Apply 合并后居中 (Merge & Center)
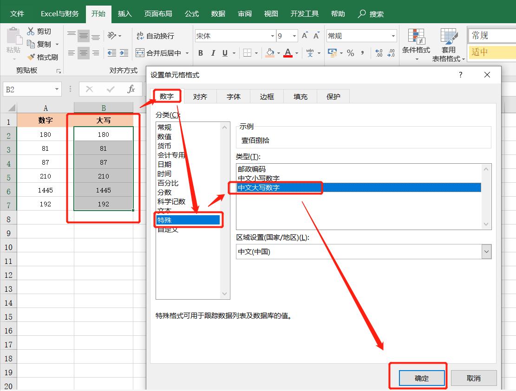Viewport: 516px width, 391px height. (x=160, y=53)
